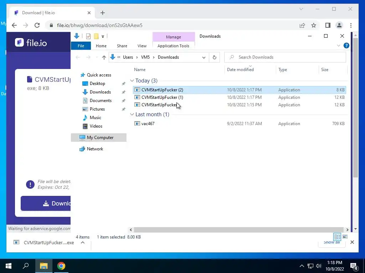Click the Chrome address bar URL

pos(100,25)
